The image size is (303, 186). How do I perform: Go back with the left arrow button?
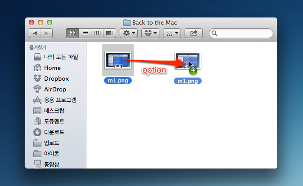coord(35,33)
